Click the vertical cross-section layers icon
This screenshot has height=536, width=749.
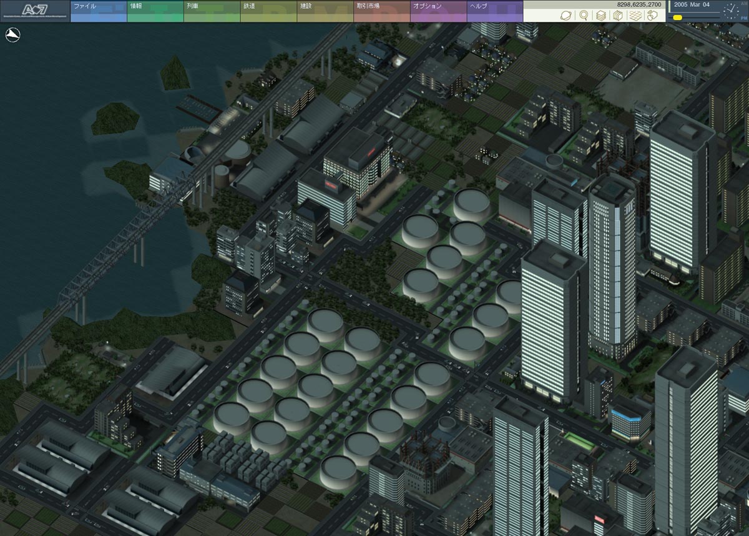[617, 16]
